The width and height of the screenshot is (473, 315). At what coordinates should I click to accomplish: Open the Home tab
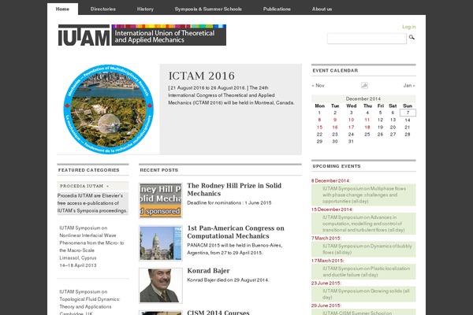(x=62, y=9)
